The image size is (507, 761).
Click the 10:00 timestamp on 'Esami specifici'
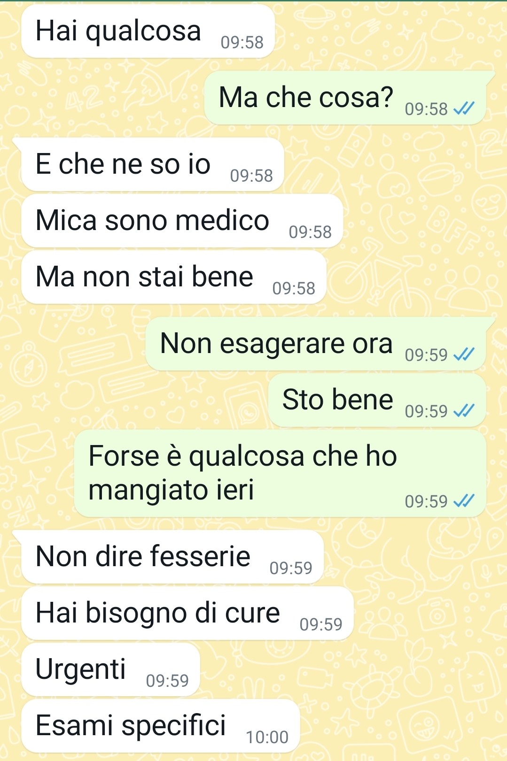coord(267,737)
